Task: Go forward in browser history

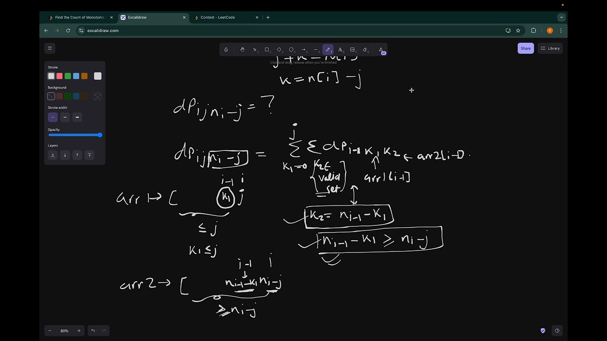Action: (x=57, y=31)
